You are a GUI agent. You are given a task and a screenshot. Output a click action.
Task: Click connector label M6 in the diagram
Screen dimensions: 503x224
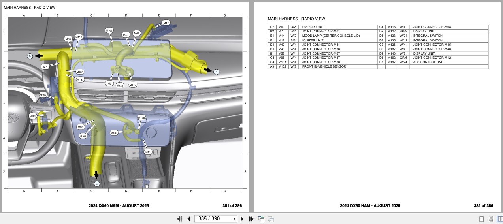click(x=109, y=83)
